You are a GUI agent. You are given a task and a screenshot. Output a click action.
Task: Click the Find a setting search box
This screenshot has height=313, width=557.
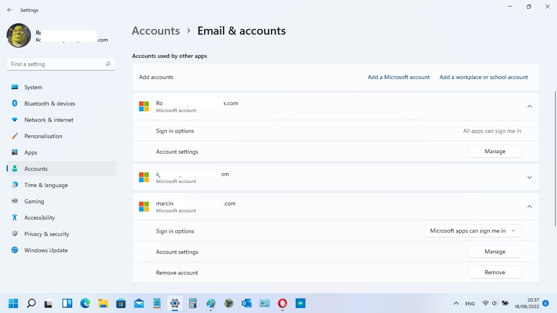61,64
